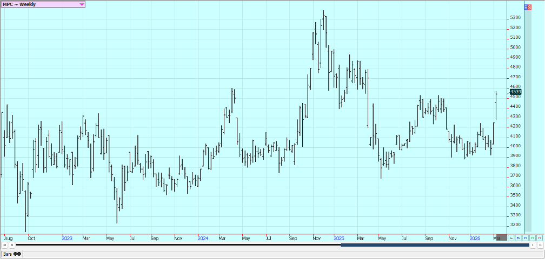Click the green dash scale icon
545x259 pixels.
pyautogui.click(x=532, y=237)
